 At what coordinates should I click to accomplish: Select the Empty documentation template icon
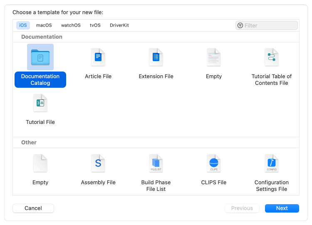(x=214, y=57)
